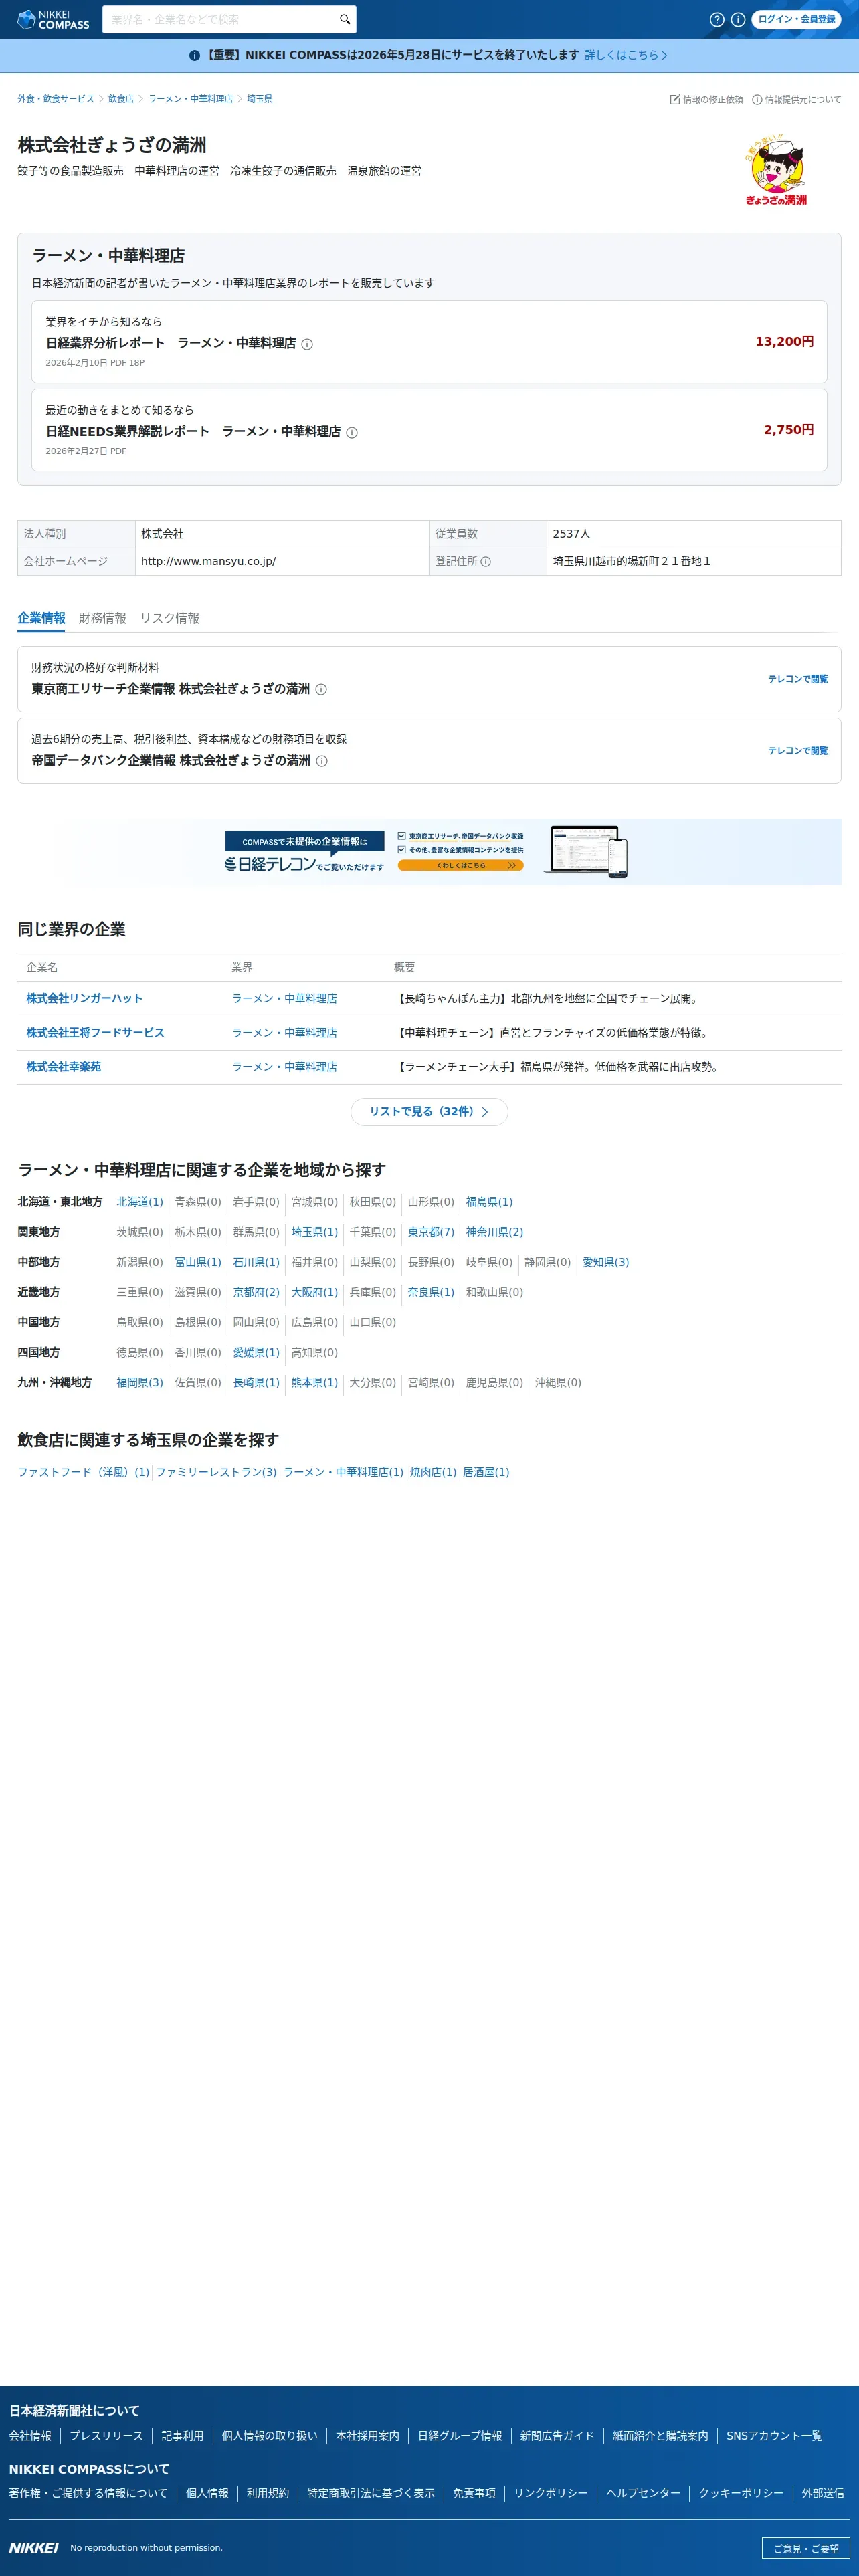The height and width of the screenshot is (2576, 859).
Task: Go to ラーメン・中華料理店 breadcrumb
Action: pos(190,99)
